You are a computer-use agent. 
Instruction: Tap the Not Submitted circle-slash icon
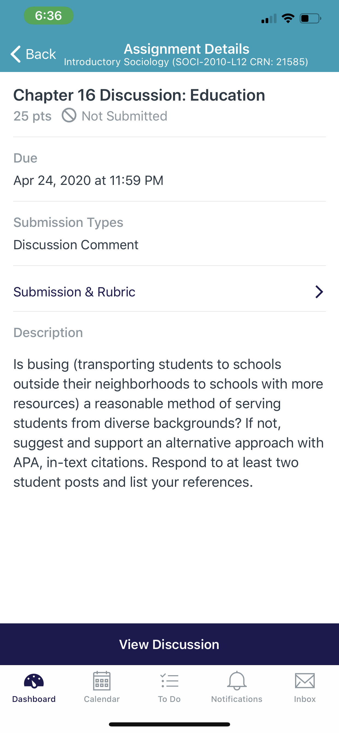point(69,115)
